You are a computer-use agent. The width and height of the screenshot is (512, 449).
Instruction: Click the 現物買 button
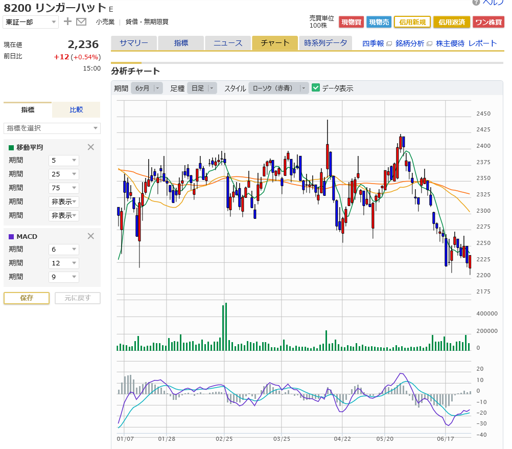point(352,22)
